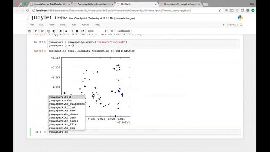
Task: Open the Cell menu
Action: click(x=74, y=24)
